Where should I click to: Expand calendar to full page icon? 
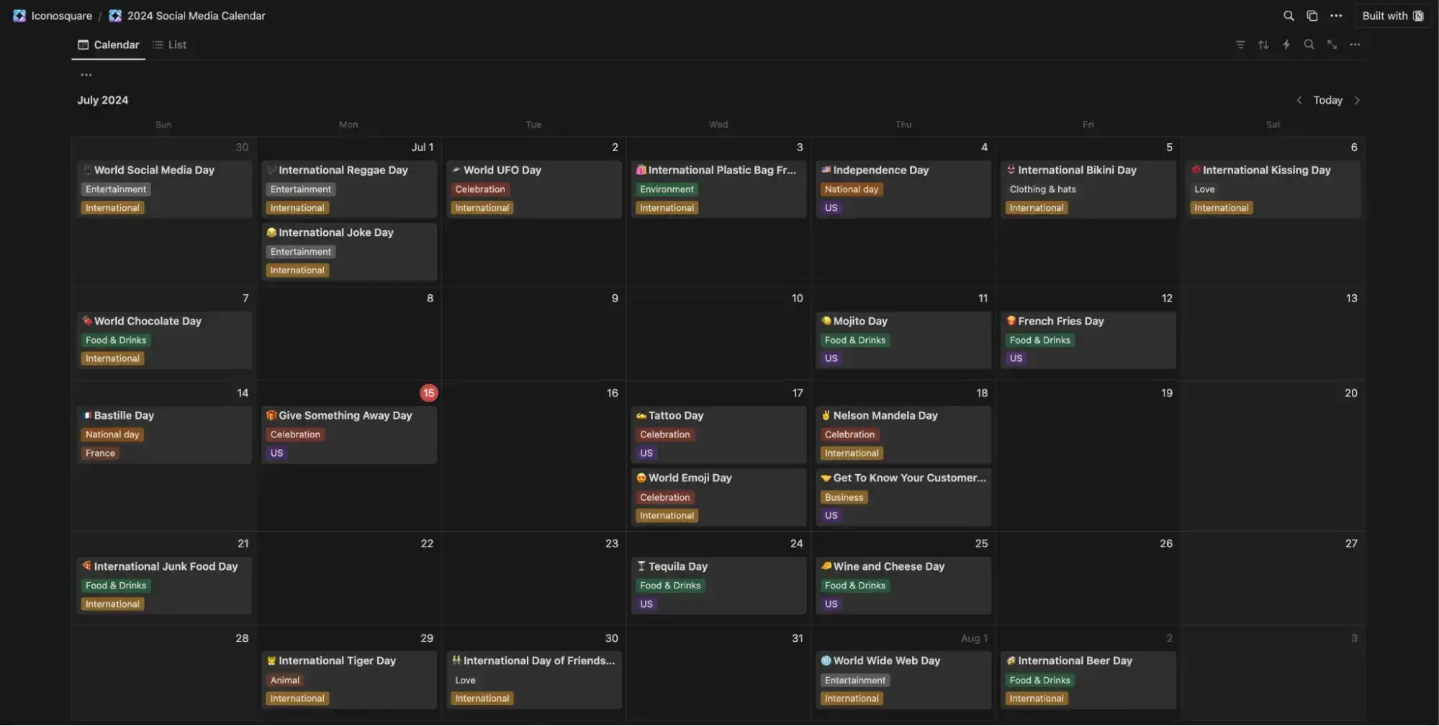(x=1332, y=45)
